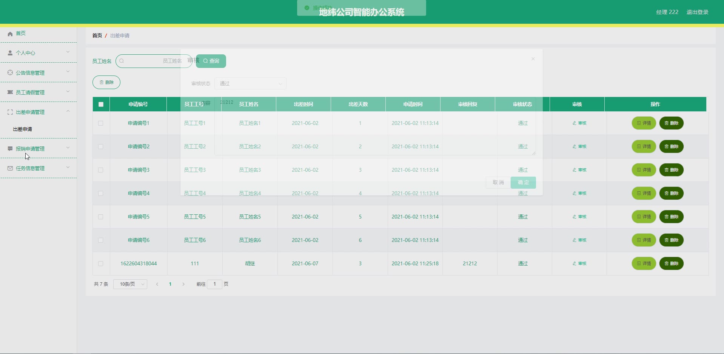
Task: Delete the 申请编号2 row with 删除
Action: (672, 146)
